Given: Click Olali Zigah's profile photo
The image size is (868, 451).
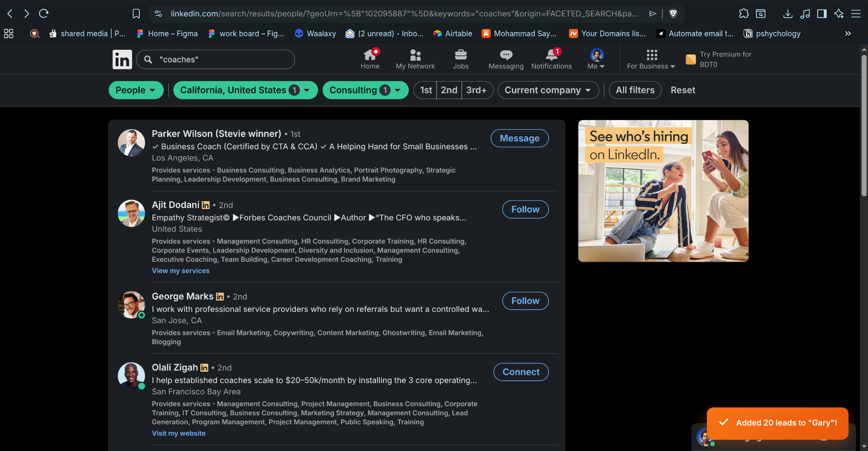Looking at the screenshot, I should click(x=131, y=376).
